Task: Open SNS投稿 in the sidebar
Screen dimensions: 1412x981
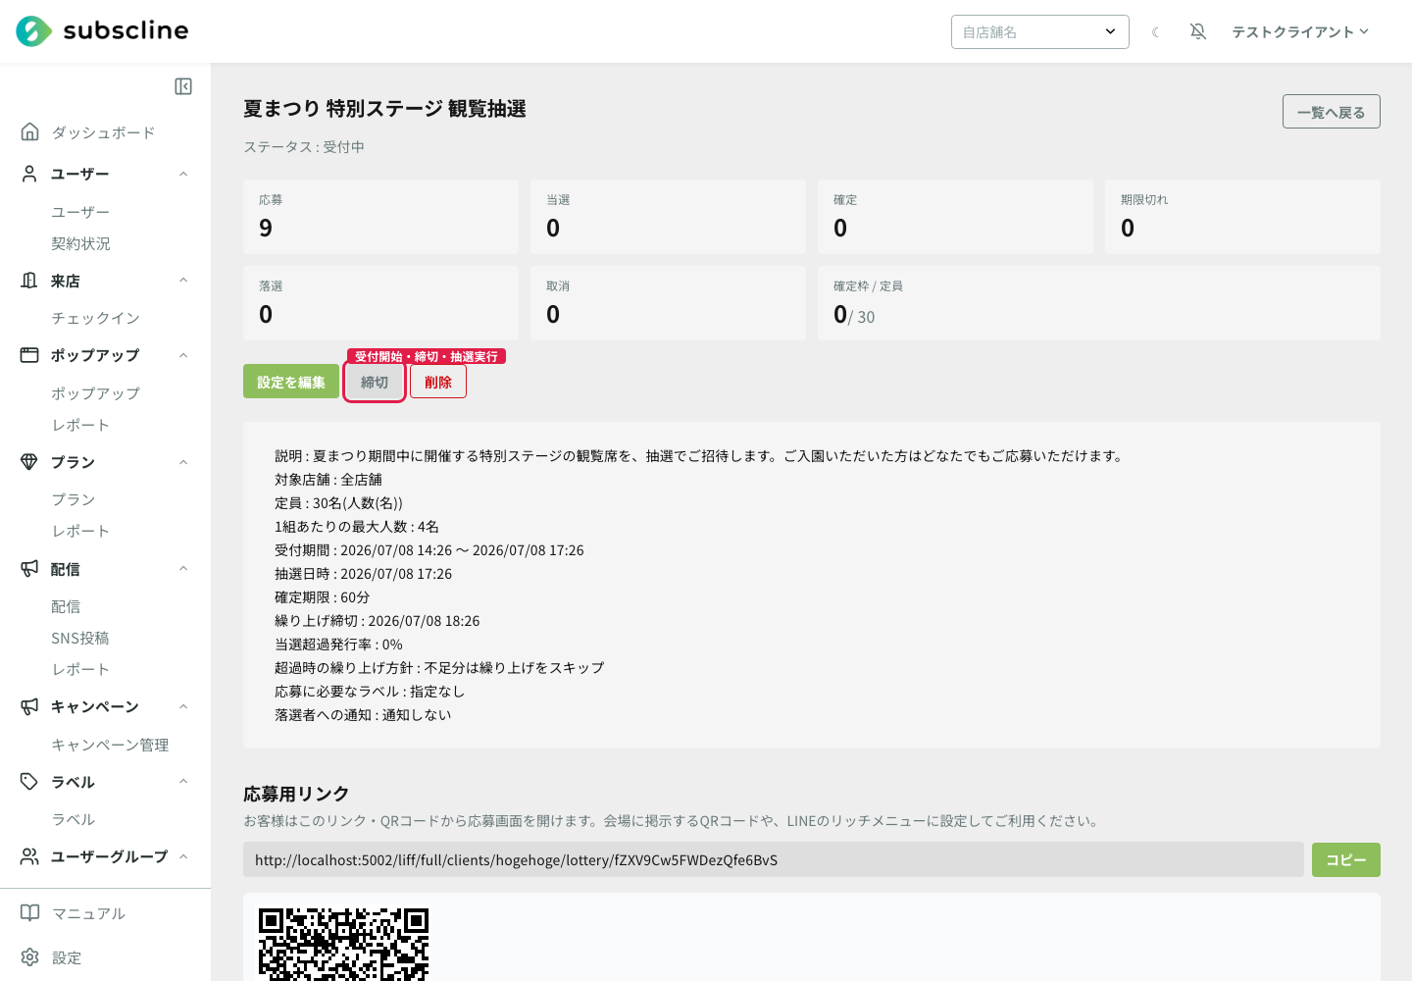Action: (80, 638)
